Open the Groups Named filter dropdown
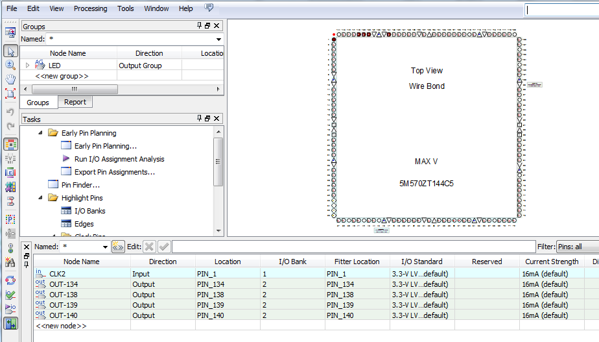 (218, 39)
